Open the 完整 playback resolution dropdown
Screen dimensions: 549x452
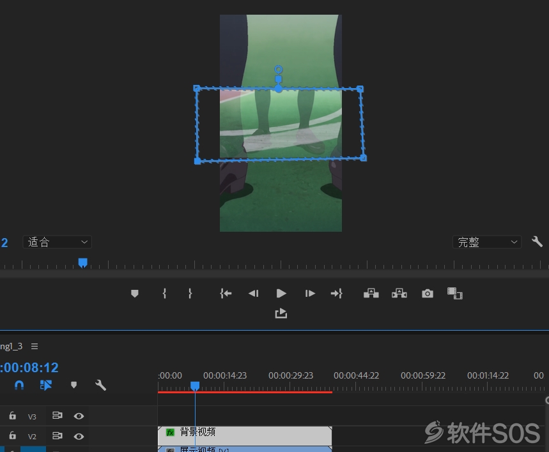[x=487, y=242]
